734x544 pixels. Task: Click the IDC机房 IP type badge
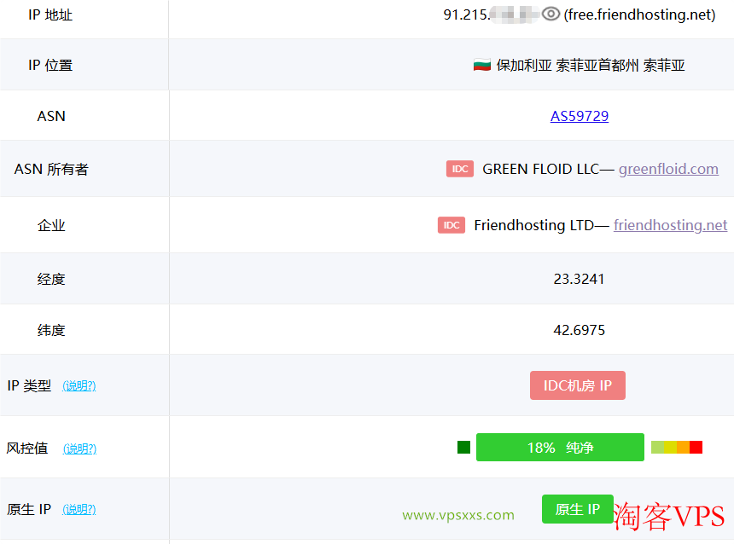[577, 385]
